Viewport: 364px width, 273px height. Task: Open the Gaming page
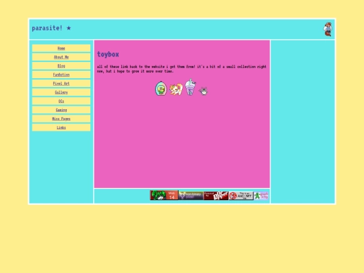point(61,110)
